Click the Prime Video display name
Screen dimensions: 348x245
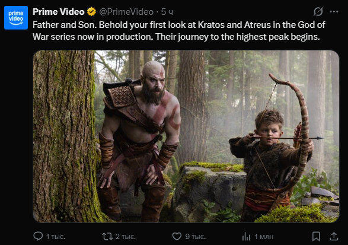click(x=59, y=12)
